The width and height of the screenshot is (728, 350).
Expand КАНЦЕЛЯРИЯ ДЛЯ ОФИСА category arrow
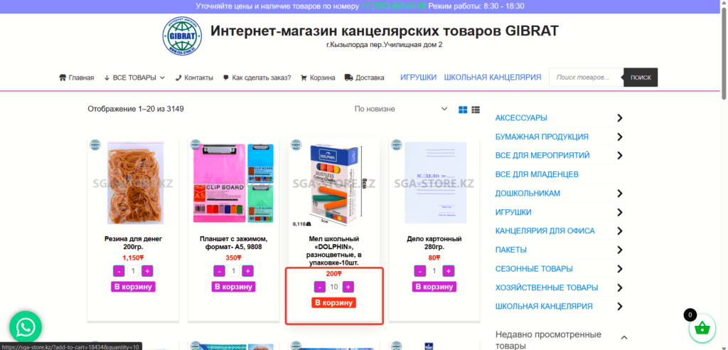(620, 231)
